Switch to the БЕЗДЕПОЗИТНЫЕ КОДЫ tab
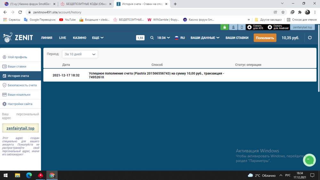This screenshot has height=180, width=320. [85, 4]
